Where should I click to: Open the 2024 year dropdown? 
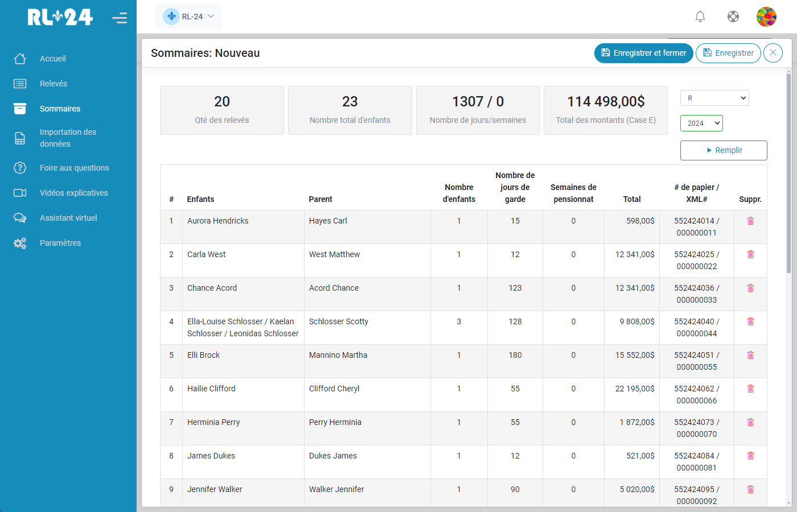click(x=701, y=123)
